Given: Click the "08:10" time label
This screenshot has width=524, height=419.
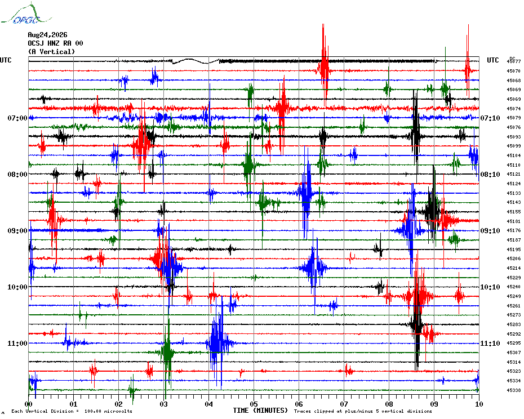Looking at the screenshot, I should (x=490, y=175).
